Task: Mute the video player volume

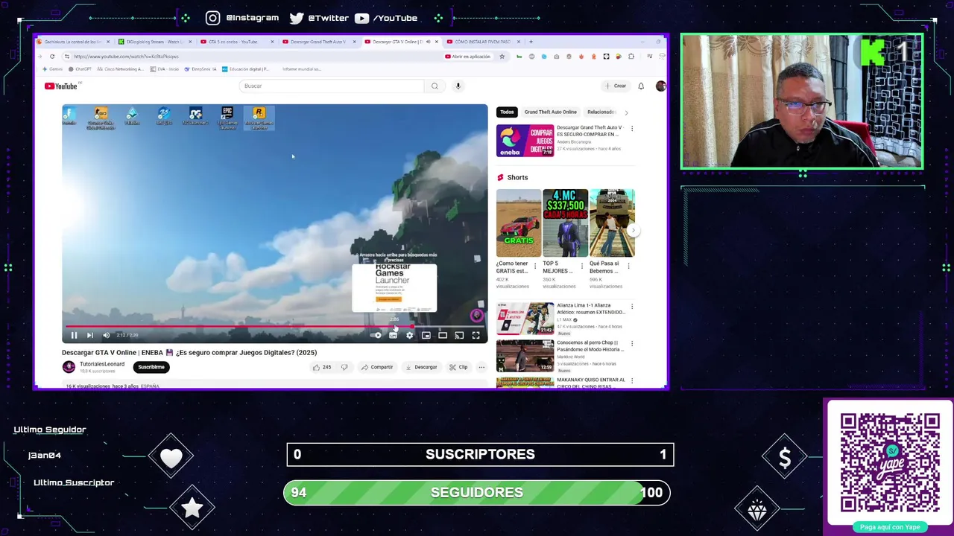Action: point(107,336)
